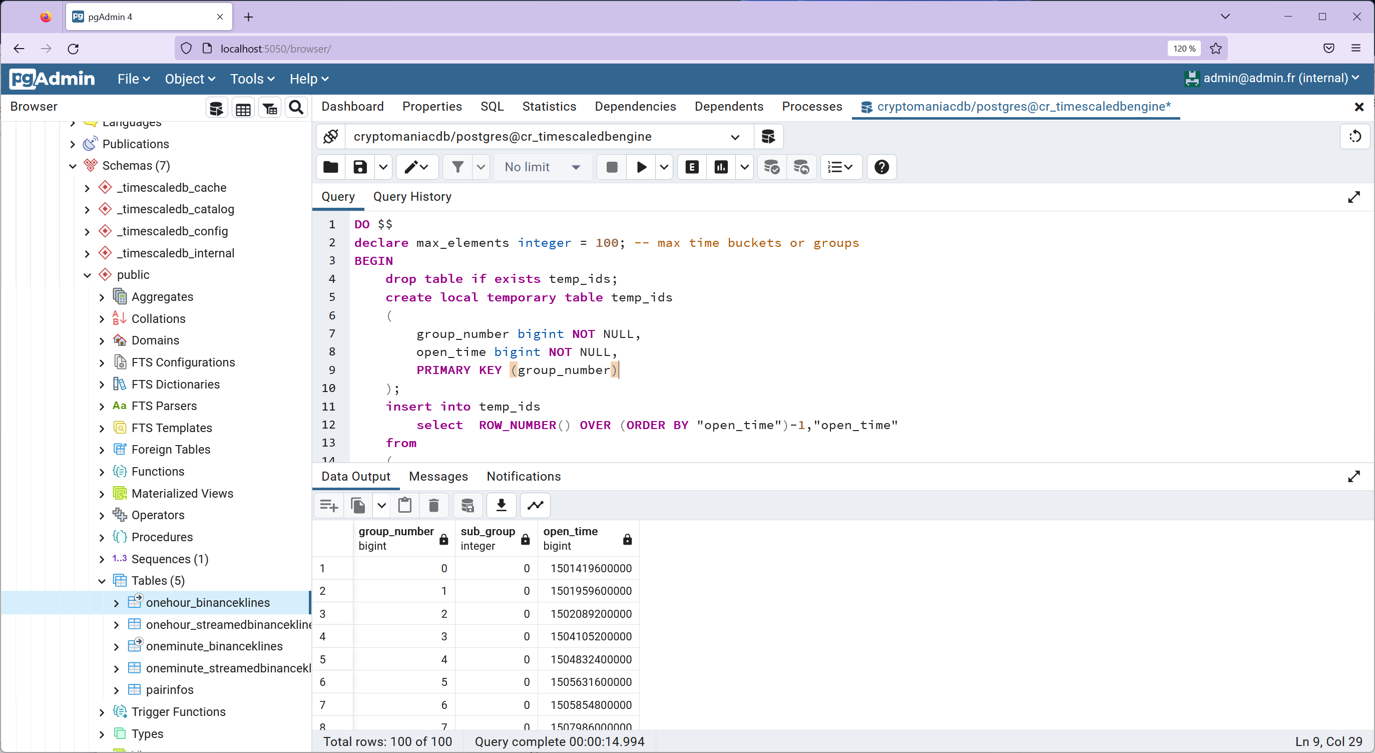1375x753 pixels.
Task: Maximize the Data Output panel with arrows icon
Action: 1354,476
